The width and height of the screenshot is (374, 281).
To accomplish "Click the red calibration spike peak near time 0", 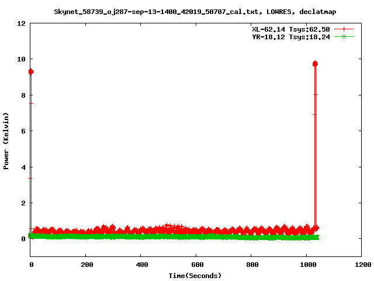I will coord(30,71).
